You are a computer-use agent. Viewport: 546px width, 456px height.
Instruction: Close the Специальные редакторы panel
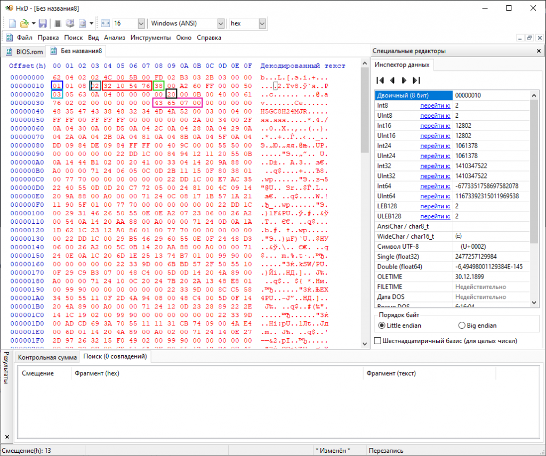pyautogui.click(x=539, y=51)
